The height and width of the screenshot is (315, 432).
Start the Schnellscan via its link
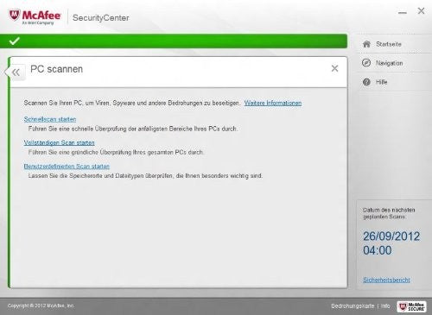50,119
